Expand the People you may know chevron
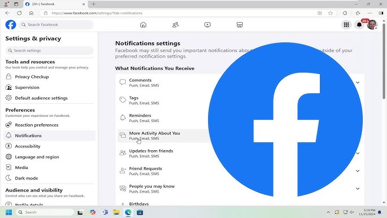The height and width of the screenshot is (218, 387). click(x=358, y=189)
